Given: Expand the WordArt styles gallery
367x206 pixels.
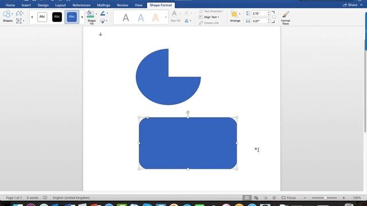Looking at the screenshot, I should click(166, 17).
